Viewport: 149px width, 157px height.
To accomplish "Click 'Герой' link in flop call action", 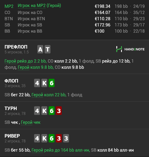I will (37, 95).
